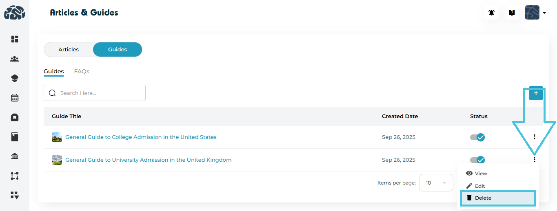Open the dashboard icon in the sidebar
Image resolution: width=557 pixels, height=211 pixels.
[15, 39]
